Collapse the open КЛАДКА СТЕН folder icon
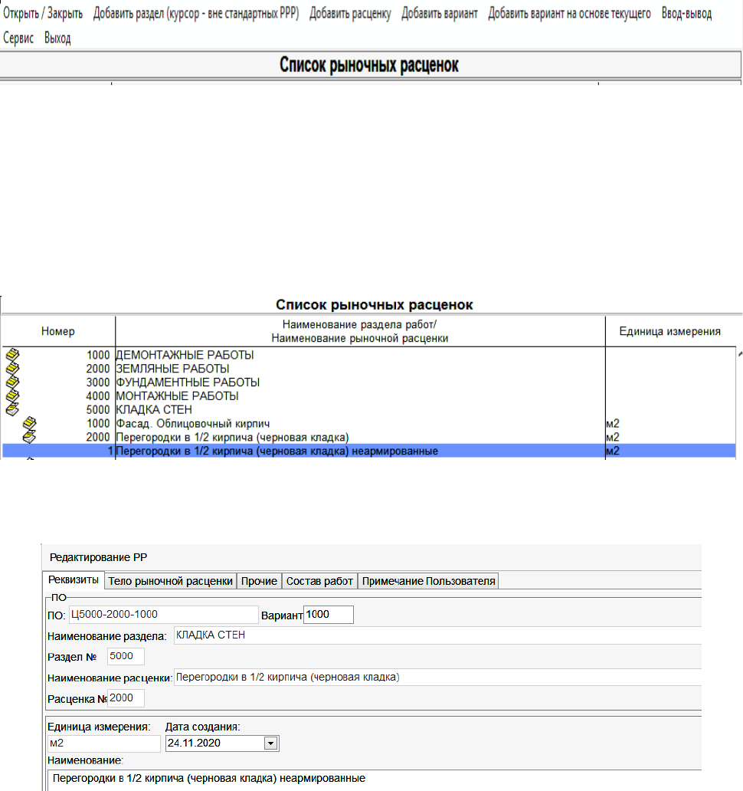This screenshot has height=791, width=743. click(x=12, y=409)
